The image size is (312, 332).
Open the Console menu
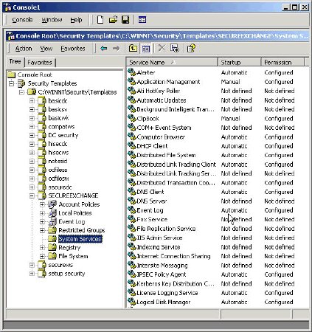pyautogui.click(x=22, y=20)
